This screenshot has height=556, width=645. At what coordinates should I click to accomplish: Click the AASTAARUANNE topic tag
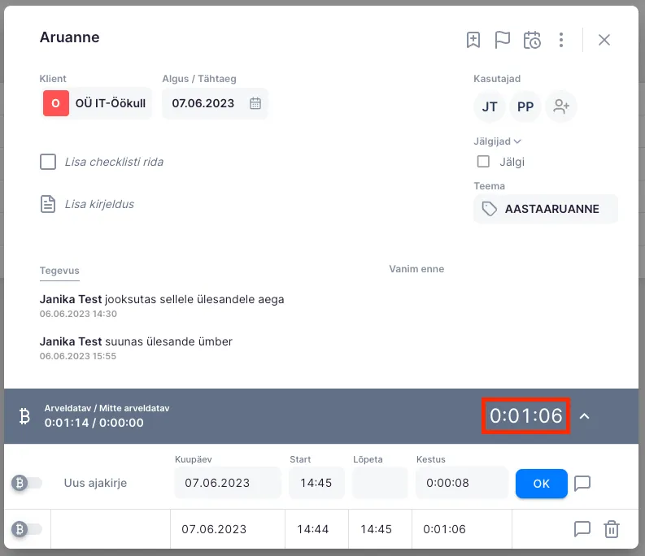pyautogui.click(x=545, y=209)
